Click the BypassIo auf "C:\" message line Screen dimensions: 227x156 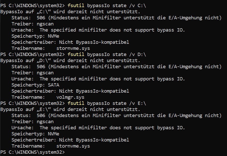tap(70, 12)
